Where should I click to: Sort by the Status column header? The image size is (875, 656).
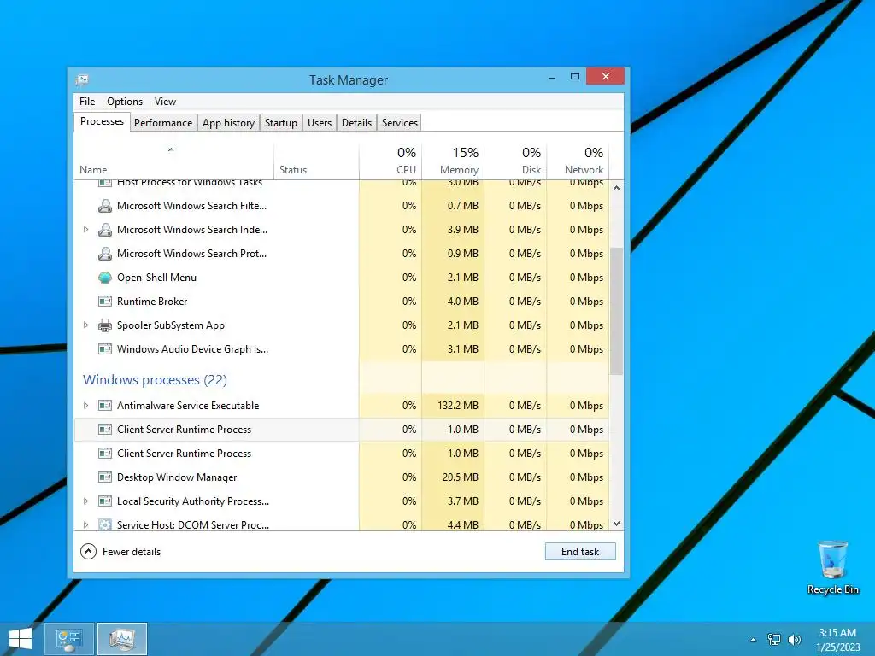[x=316, y=161]
